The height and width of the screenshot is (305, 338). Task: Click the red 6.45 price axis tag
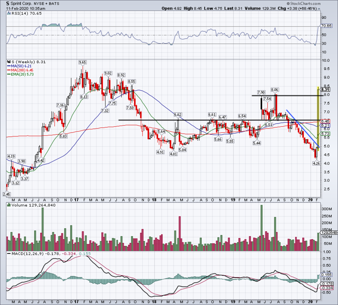point(325,121)
